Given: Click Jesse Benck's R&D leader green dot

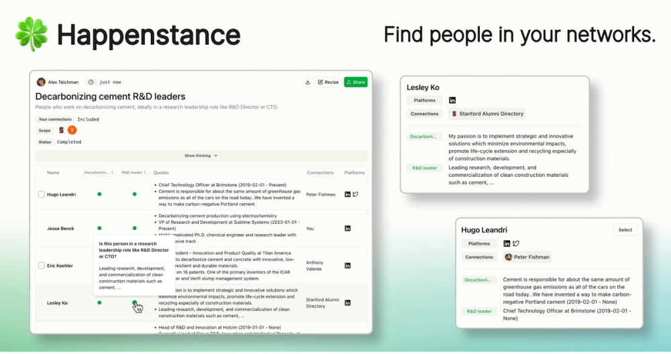Looking at the screenshot, I should [134, 229].
